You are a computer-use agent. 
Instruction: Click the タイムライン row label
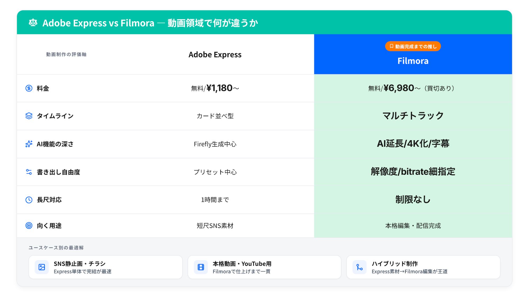click(x=55, y=116)
